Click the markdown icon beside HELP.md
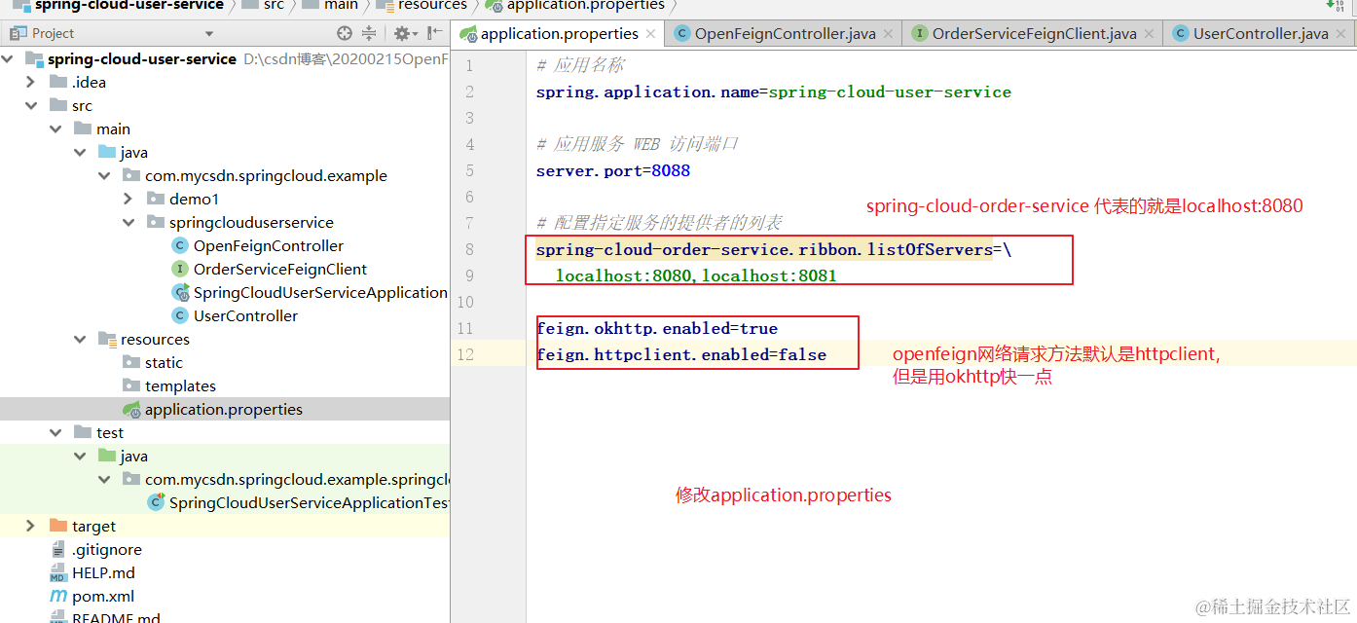The image size is (1357, 623). pos(57,572)
